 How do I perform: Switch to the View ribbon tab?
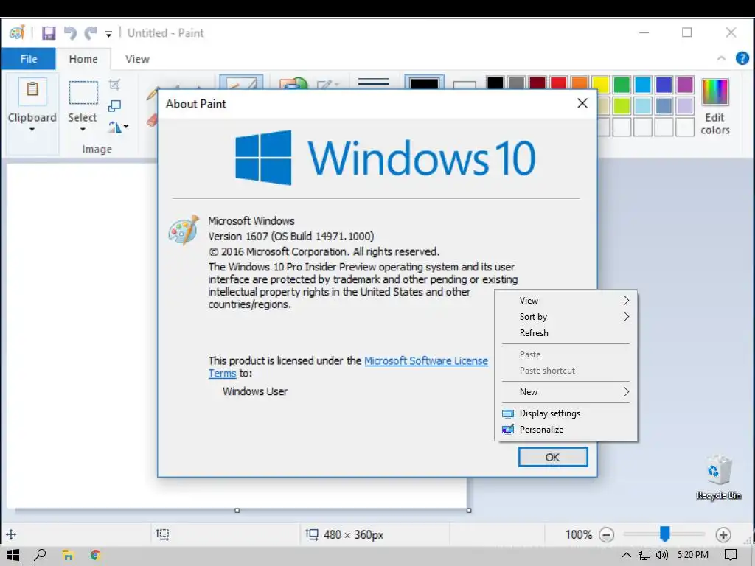tap(137, 59)
